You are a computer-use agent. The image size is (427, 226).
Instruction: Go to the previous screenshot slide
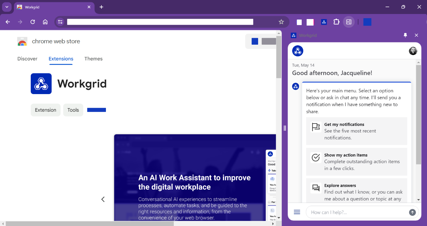[x=103, y=199]
